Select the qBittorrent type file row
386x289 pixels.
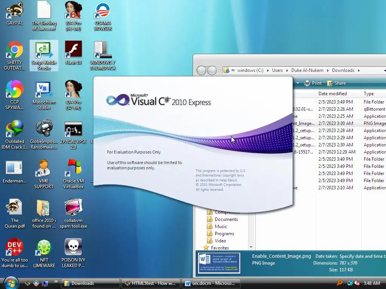(339, 109)
